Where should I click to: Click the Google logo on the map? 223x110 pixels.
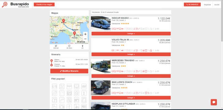(54, 42)
